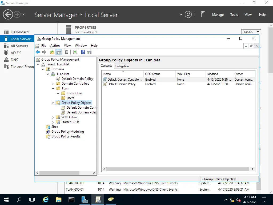Click the gray Forward arrow in Group Policy Management toolbar
Viewport: 273px width, 205px height.
click(44, 52)
